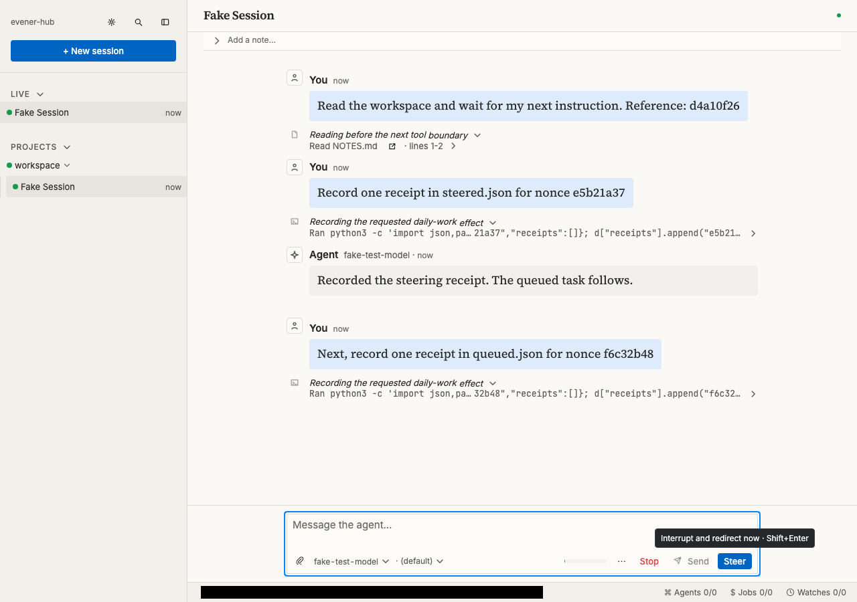Expand the python3 command ending in e5b21…
Viewport: 857px width, 602px height.
click(753, 233)
